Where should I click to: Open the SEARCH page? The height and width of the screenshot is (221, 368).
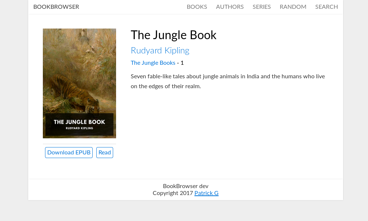tap(327, 7)
